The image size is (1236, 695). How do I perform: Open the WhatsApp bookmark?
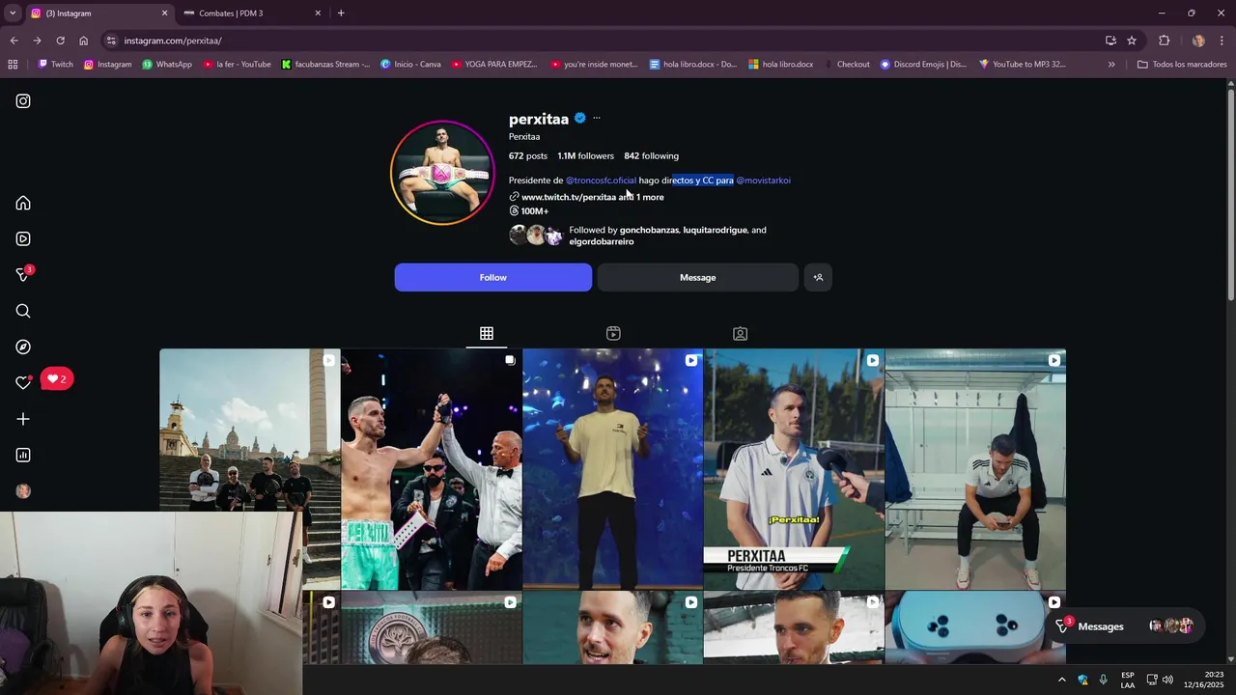[x=167, y=65]
